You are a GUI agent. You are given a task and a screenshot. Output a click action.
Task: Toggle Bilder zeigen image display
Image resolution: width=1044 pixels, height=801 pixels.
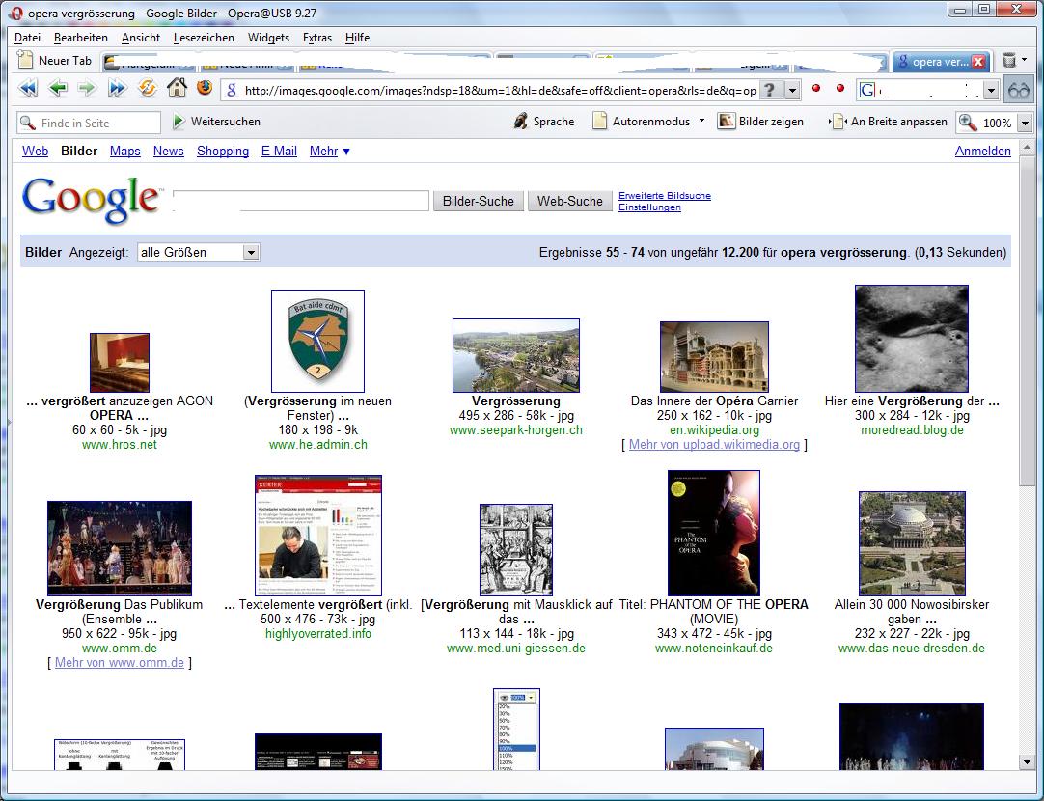[x=762, y=122]
